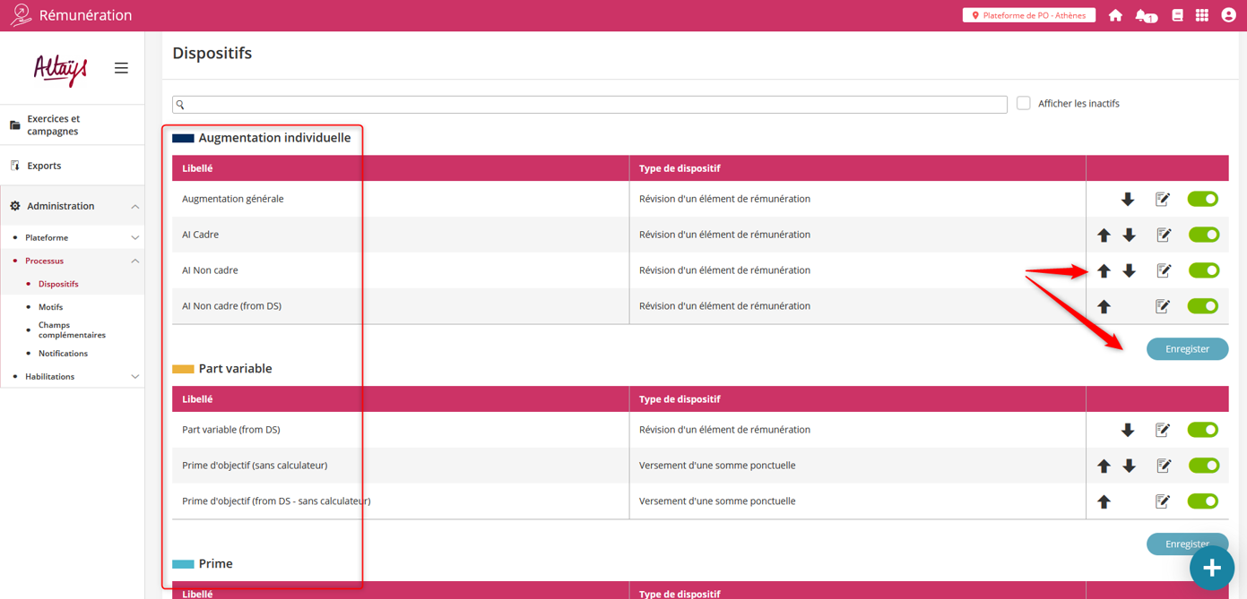Disable the Augmentation générale toggle
This screenshot has height=599, width=1247.
coord(1202,199)
